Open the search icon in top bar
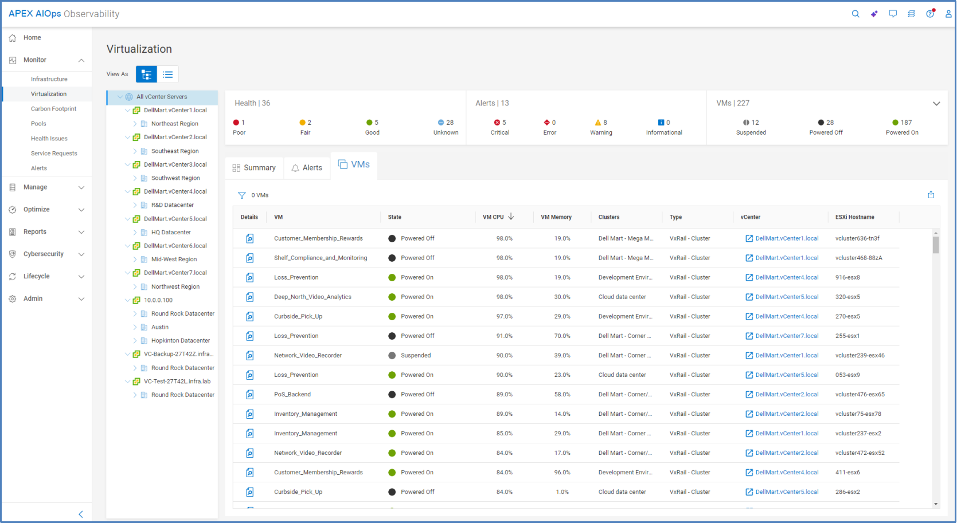This screenshot has height=523, width=957. 856,14
